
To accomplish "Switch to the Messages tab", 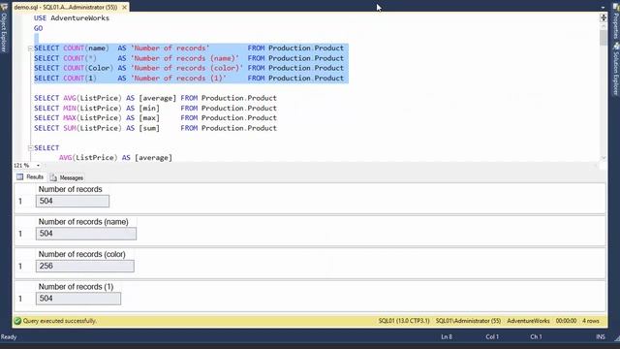I will pos(67,177).
